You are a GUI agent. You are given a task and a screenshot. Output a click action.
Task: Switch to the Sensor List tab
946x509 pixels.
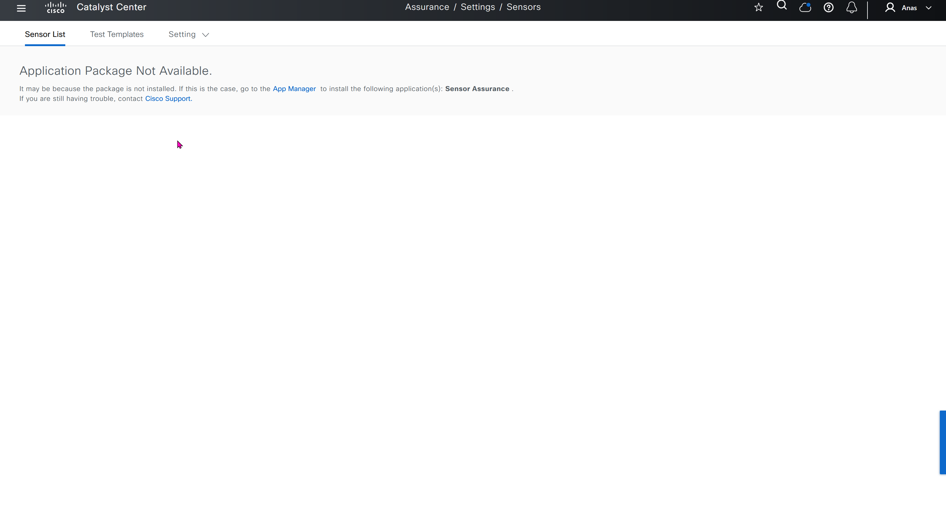pyautogui.click(x=45, y=34)
